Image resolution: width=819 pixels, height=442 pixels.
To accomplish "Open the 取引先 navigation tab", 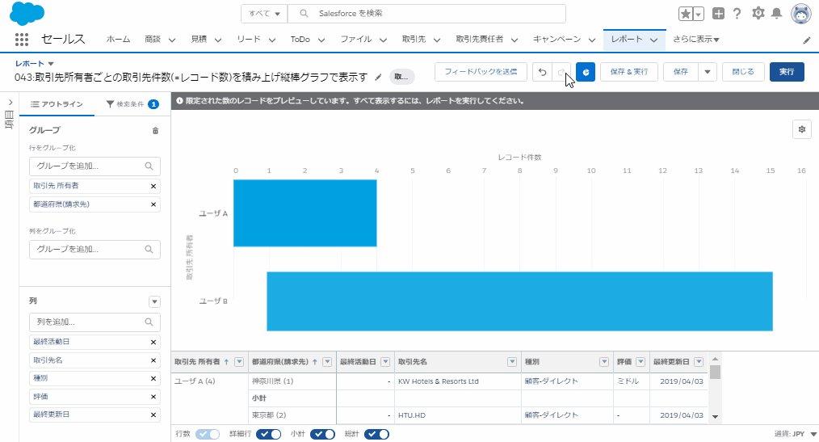I will coord(414,39).
